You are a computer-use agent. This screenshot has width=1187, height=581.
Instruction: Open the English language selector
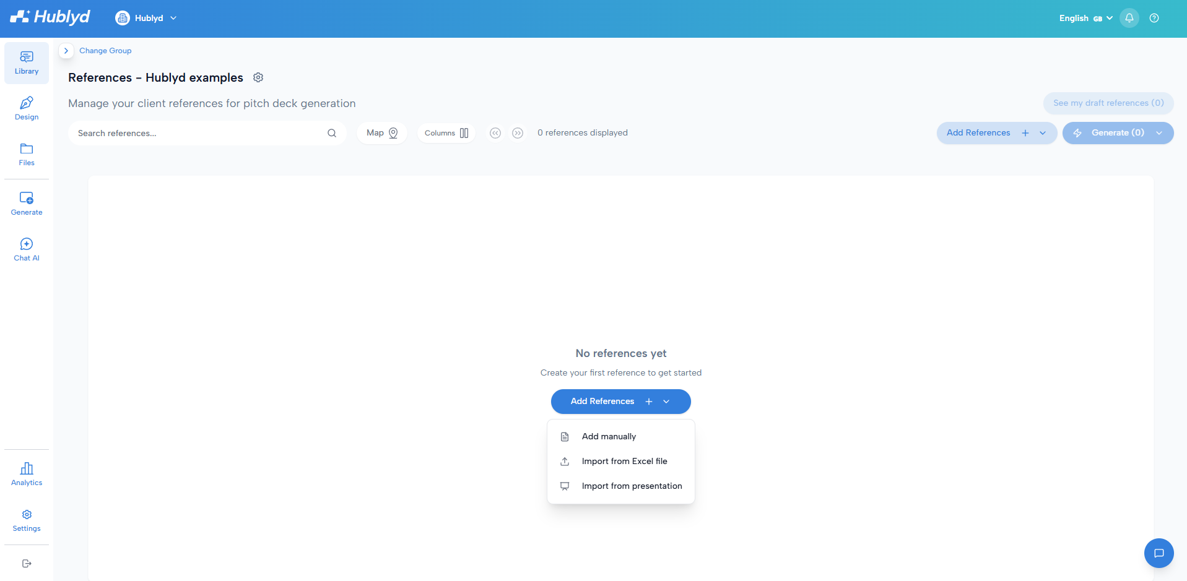(1085, 18)
